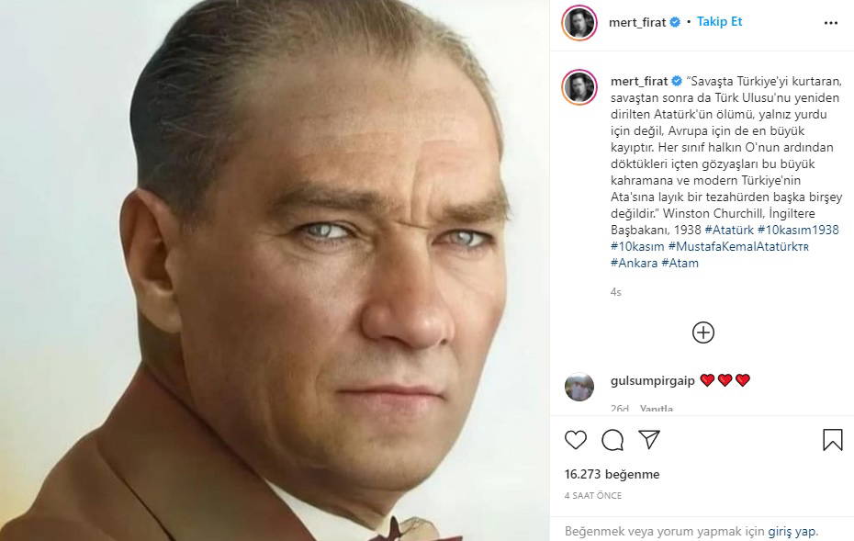Image resolution: width=854 pixels, height=541 pixels.
Task: Click the Takip Et follow button
Action: 719,22
